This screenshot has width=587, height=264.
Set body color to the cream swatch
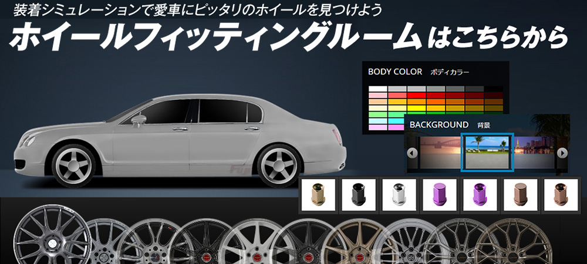point(377,108)
